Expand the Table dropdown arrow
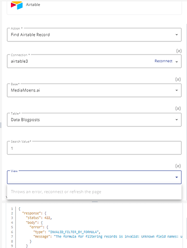 point(177,120)
